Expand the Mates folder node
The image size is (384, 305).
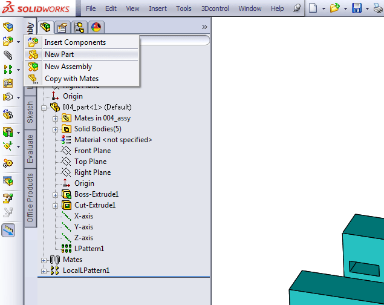click(44, 260)
